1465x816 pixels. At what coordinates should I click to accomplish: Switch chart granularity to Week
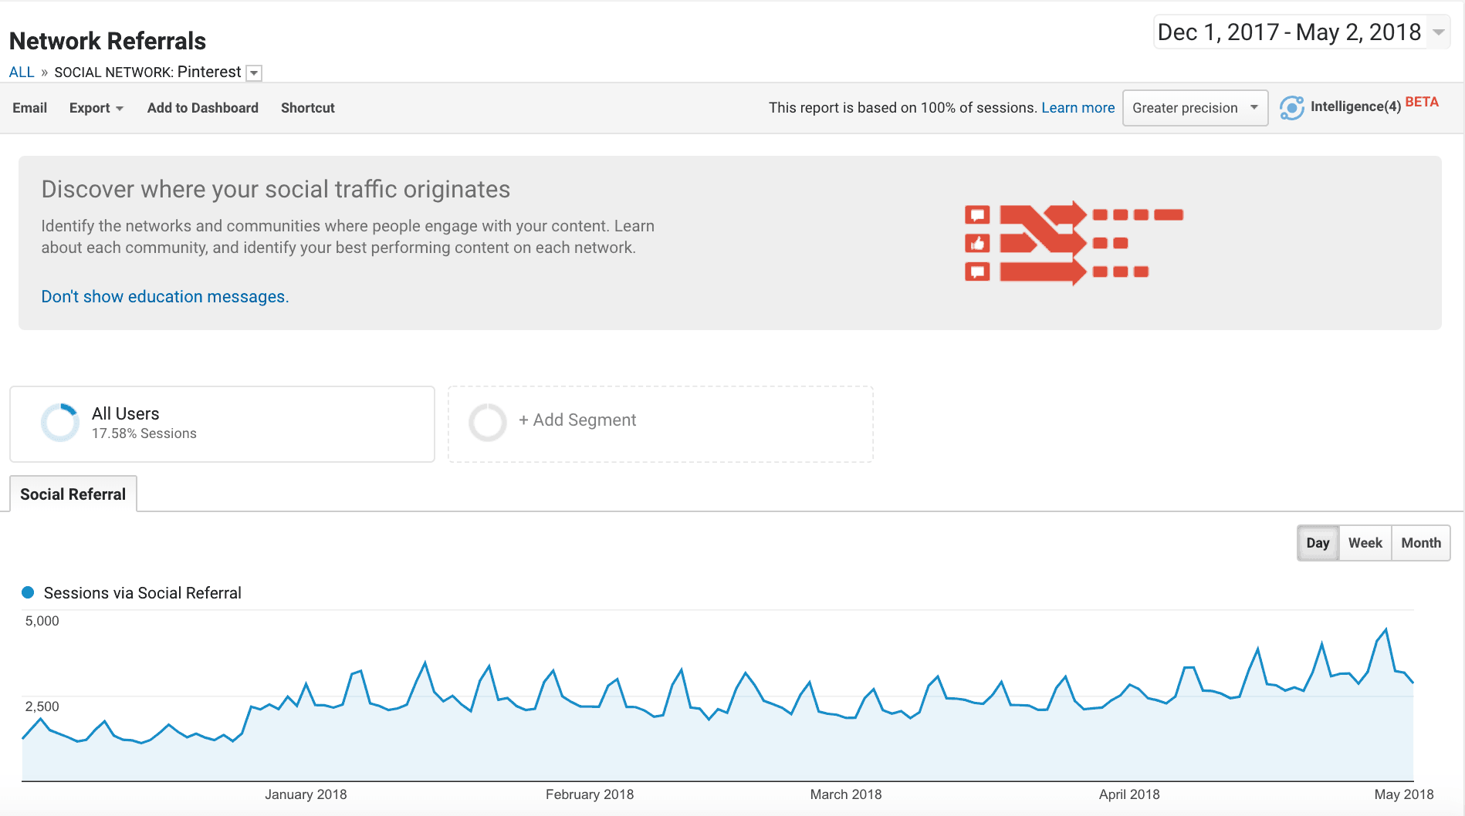coord(1365,543)
